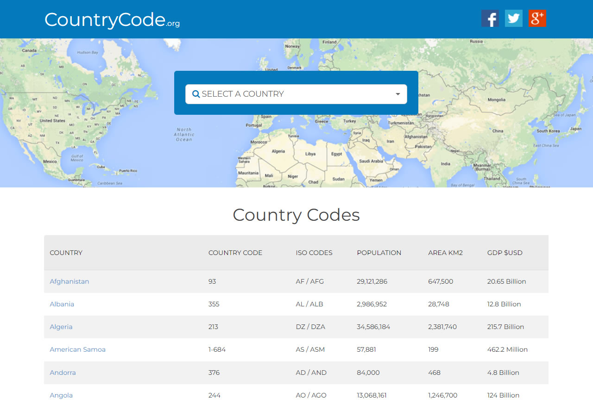Click the Area KM2 column header
Screen dimensions: 593x404
point(445,253)
